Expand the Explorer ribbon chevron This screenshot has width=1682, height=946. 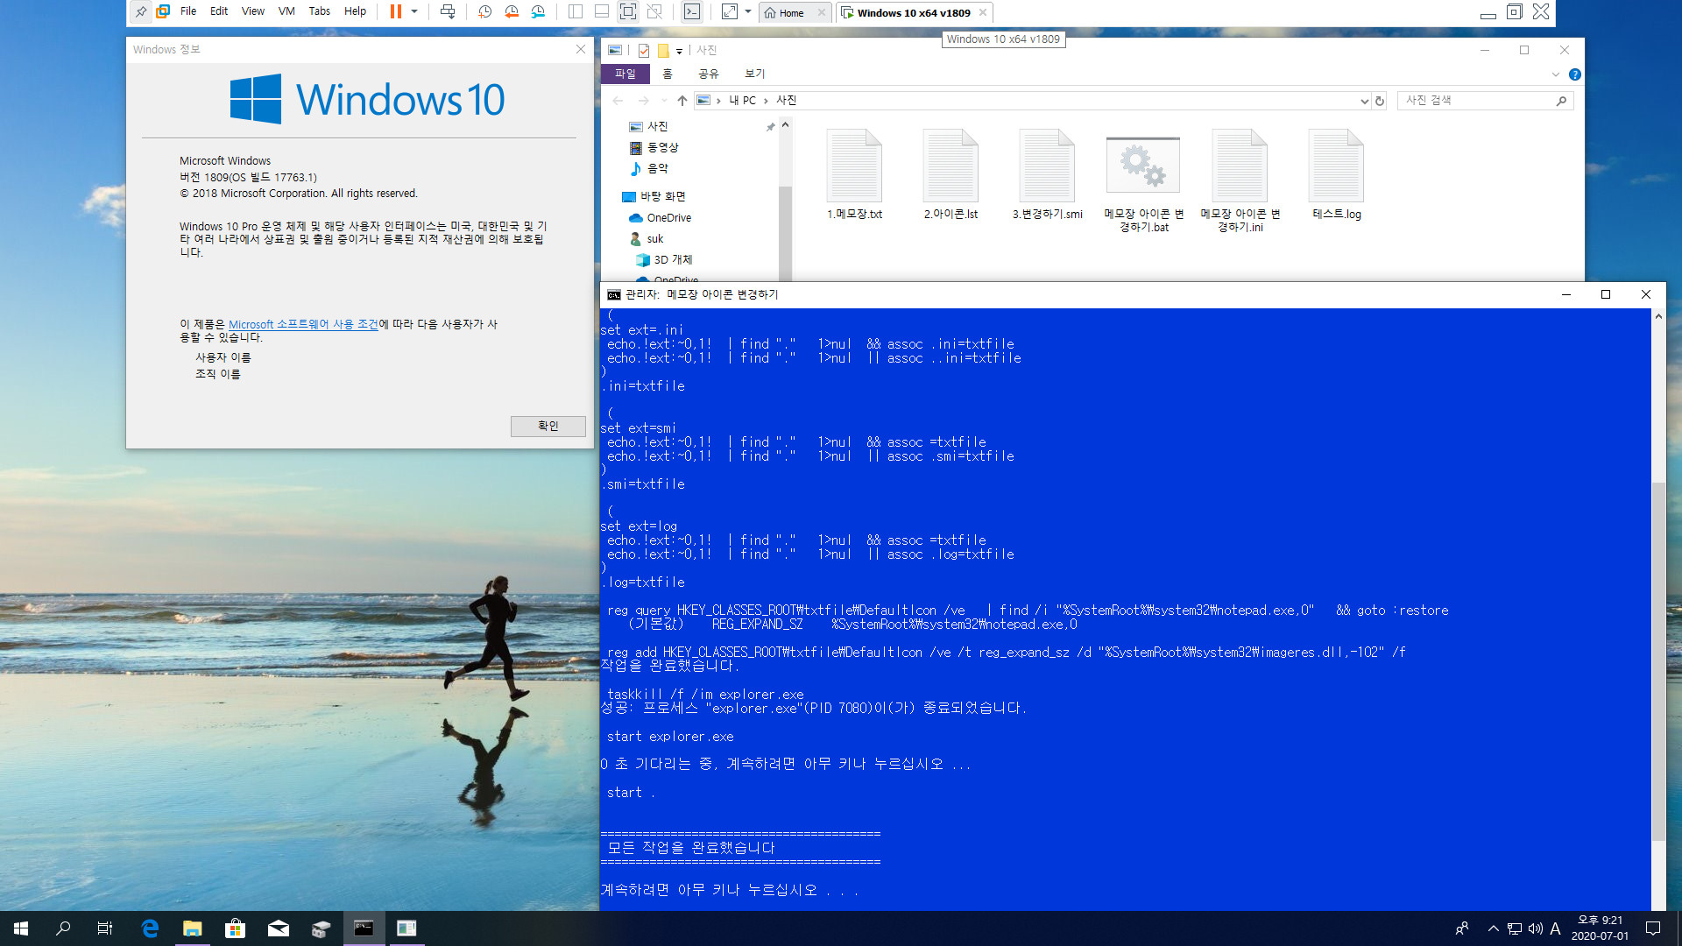pyautogui.click(x=1556, y=74)
